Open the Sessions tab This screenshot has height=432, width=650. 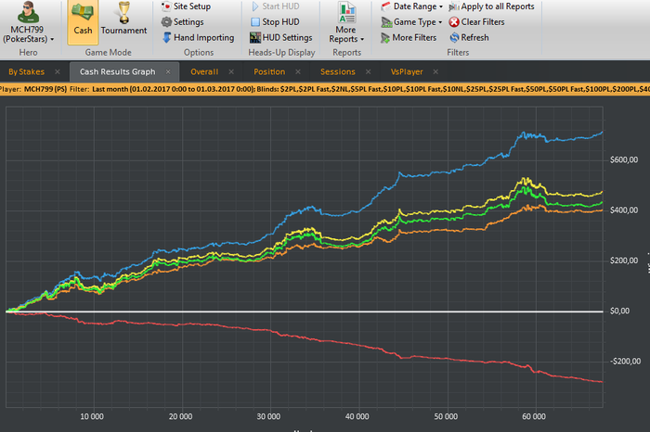pyautogui.click(x=338, y=72)
